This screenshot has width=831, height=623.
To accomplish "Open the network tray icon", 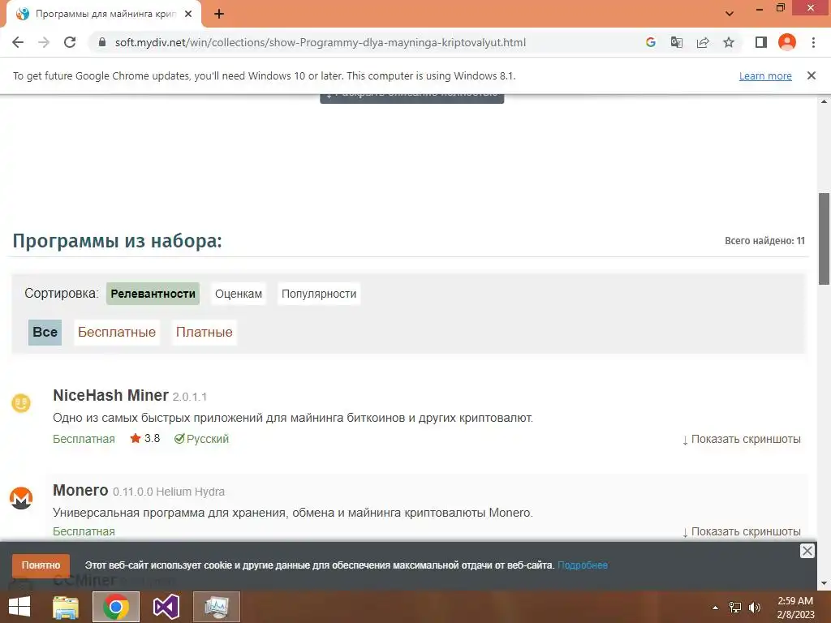I will [x=735, y=608].
